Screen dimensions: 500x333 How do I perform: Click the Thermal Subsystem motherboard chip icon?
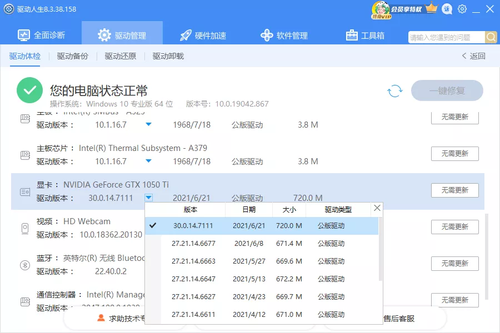[25, 155]
